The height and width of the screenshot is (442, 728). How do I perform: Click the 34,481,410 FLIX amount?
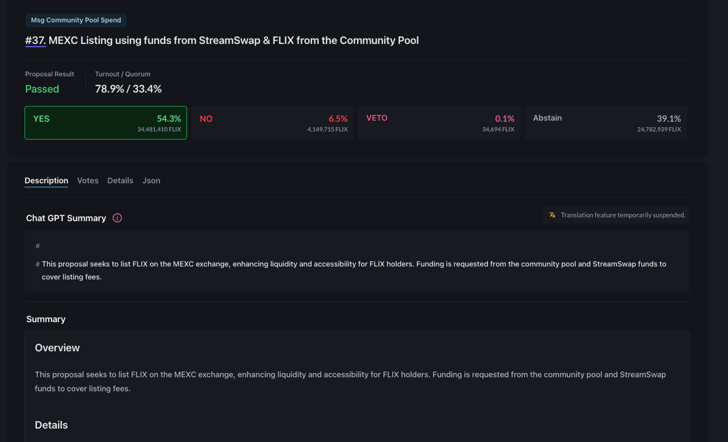[159, 129]
